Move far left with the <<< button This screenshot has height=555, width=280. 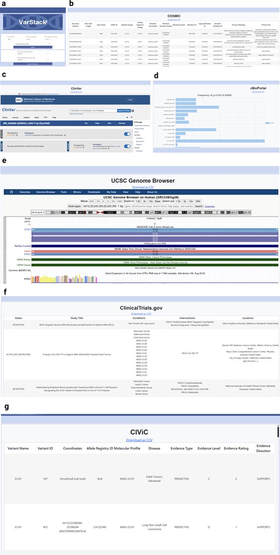point(92,201)
